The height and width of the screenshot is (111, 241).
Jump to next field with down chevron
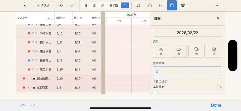pyautogui.click(x=33, y=105)
